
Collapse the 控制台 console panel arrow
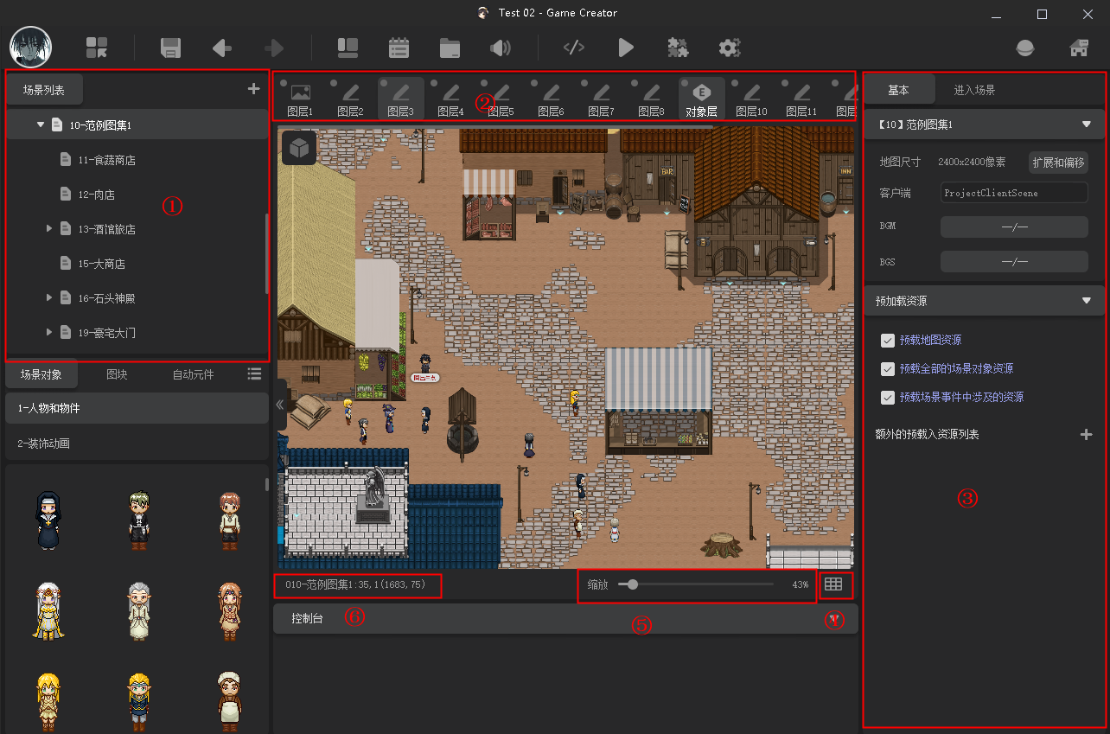click(833, 618)
